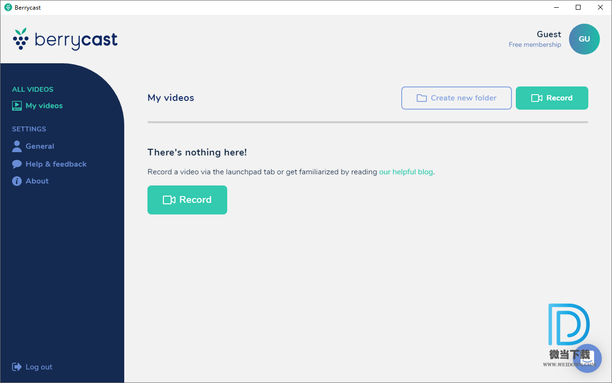Click the There's nothing here! message
Screen dimensions: 612x383
pos(197,153)
